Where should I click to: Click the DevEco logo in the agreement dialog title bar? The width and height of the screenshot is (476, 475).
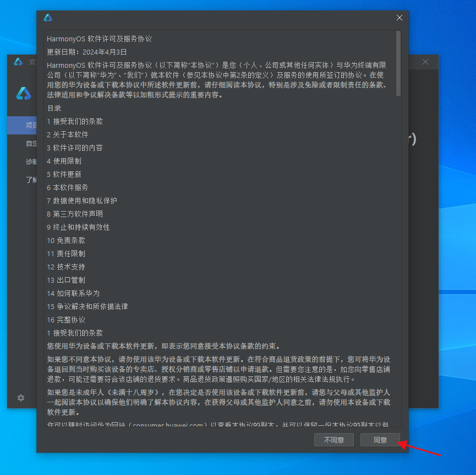tap(48, 18)
